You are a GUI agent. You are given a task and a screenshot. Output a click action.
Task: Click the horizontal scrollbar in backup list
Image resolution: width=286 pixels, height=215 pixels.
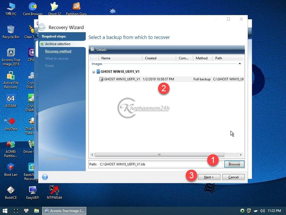[x=159, y=155]
